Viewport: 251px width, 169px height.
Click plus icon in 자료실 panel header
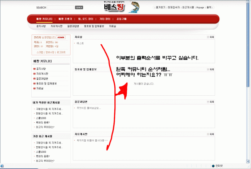(x=208, y=37)
